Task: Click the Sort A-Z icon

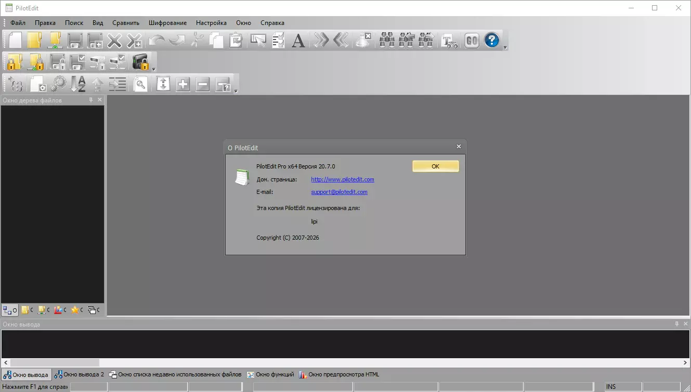Action: click(x=78, y=84)
